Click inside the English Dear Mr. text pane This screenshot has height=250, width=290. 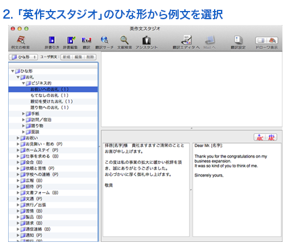[x=237, y=190]
